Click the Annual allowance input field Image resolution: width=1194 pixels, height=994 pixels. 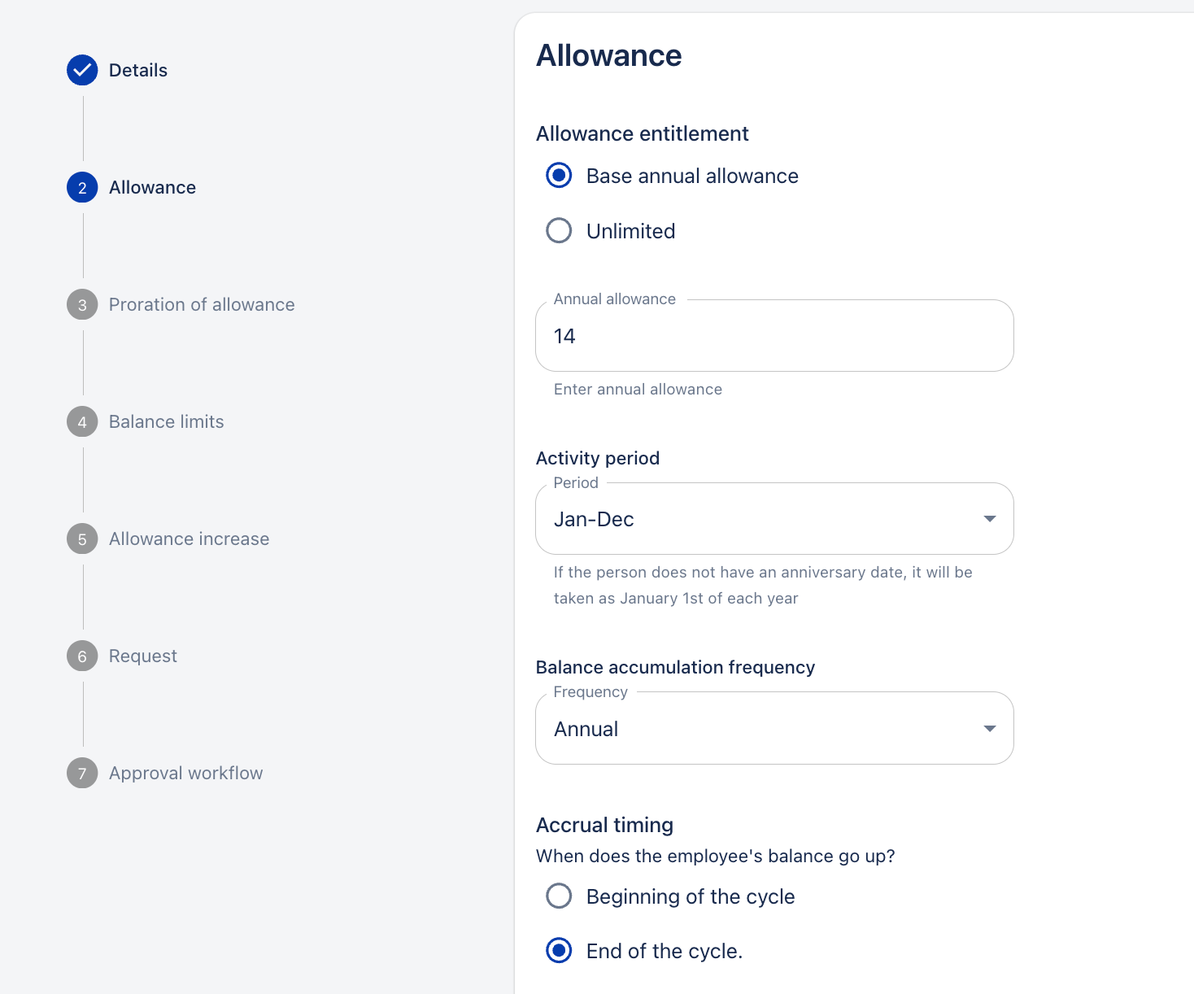pyautogui.click(x=773, y=336)
